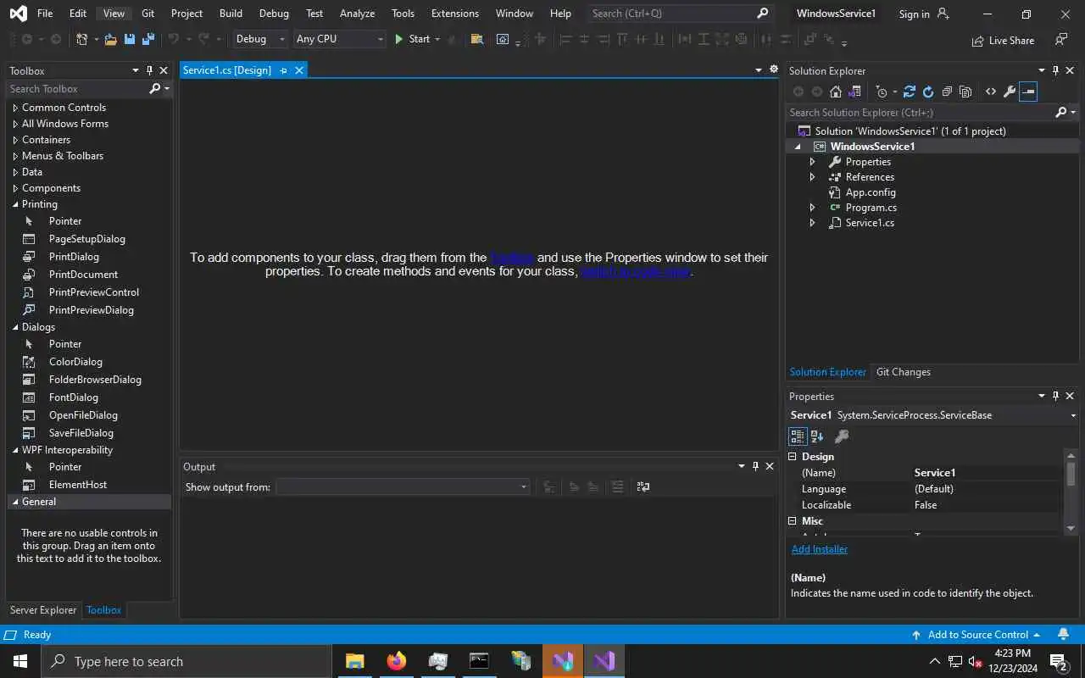Open the Debug menu
1085x678 pixels.
click(274, 14)
